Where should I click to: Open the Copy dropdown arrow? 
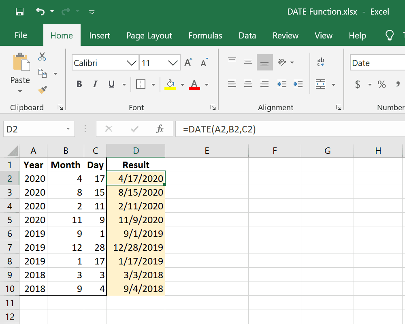tap(55, 74)
